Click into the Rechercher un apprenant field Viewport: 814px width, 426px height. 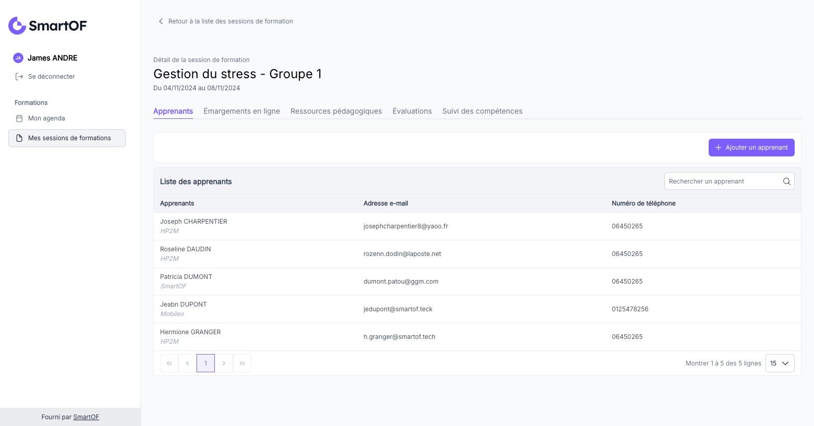(x=721, y=181)
